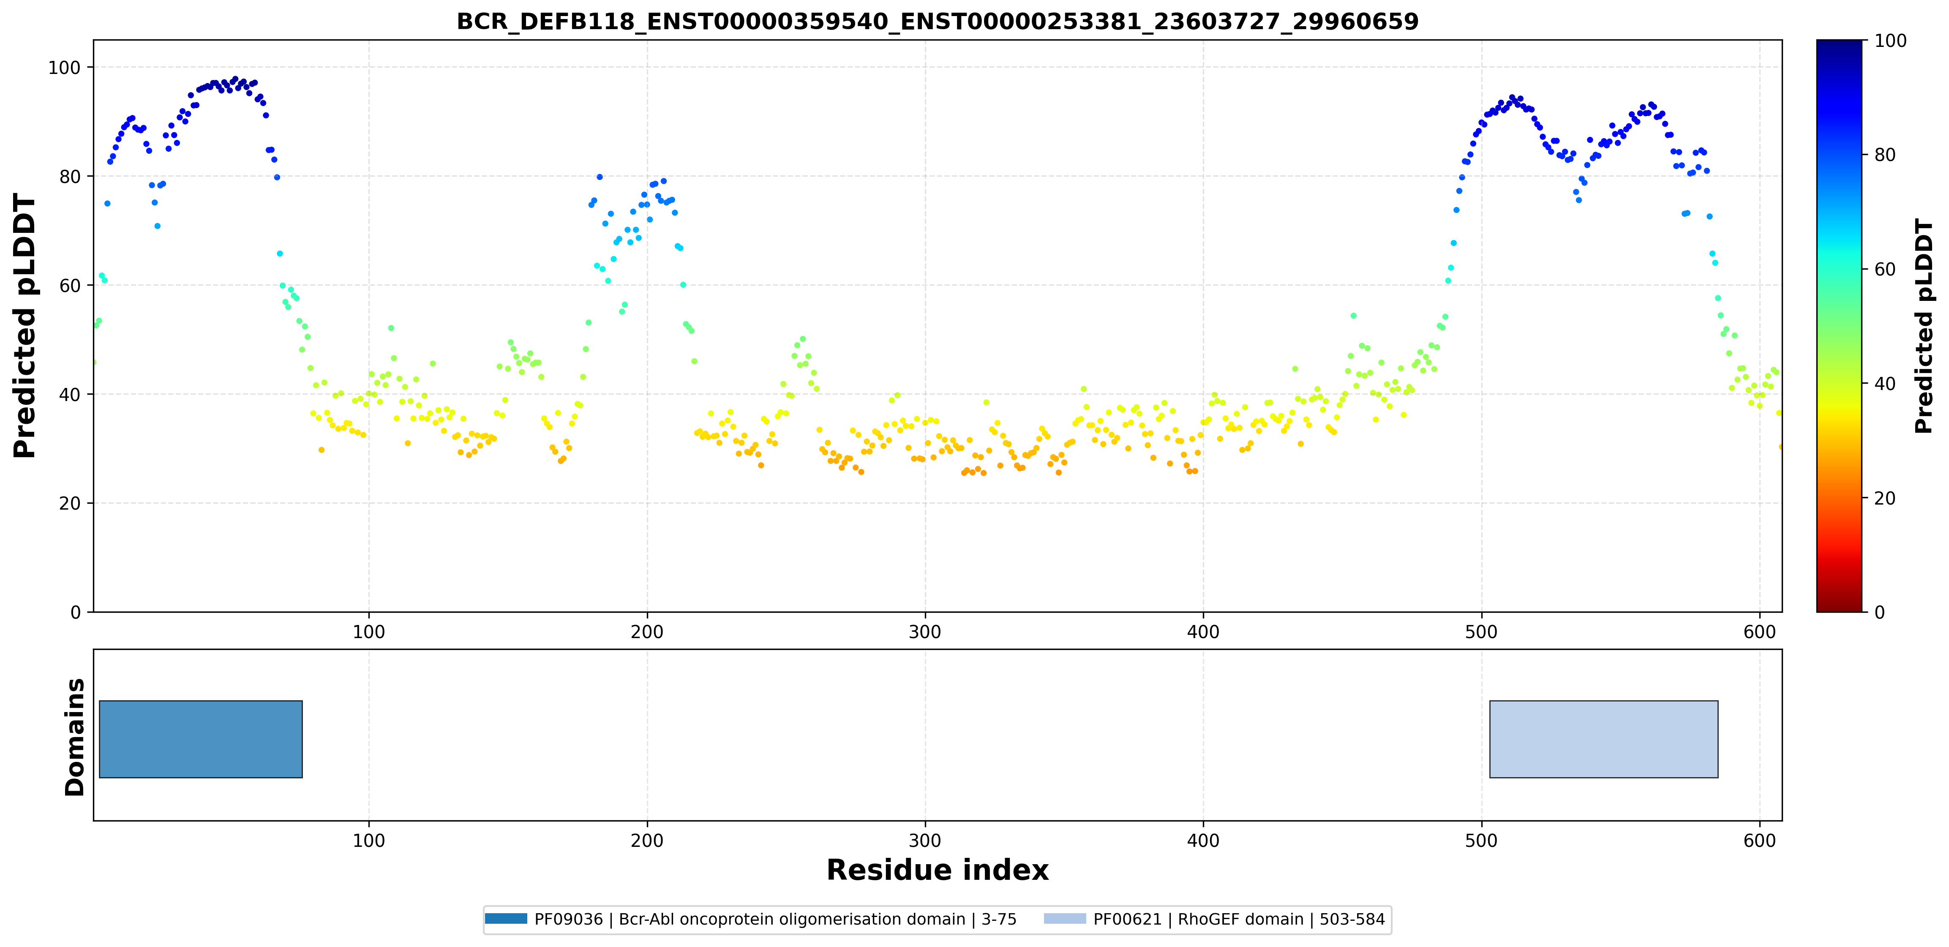Click the Predicted pLDDT y-axis label
The image size is (1949, 947).
(x=25, y=325)
